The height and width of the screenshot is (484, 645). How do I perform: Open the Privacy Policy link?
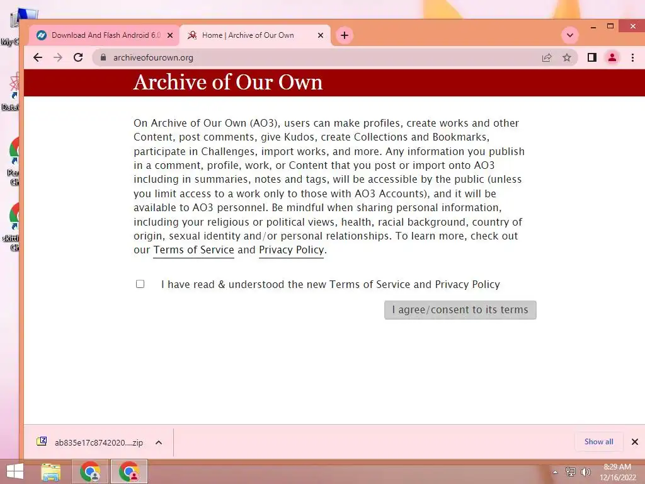[x=291, y=250]
